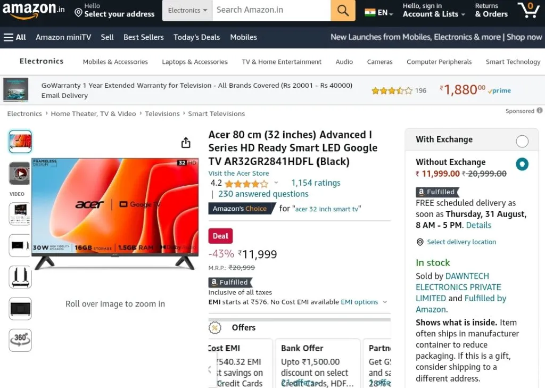
Task: Play the product video thumbnail
Action: tap(20, 173)
